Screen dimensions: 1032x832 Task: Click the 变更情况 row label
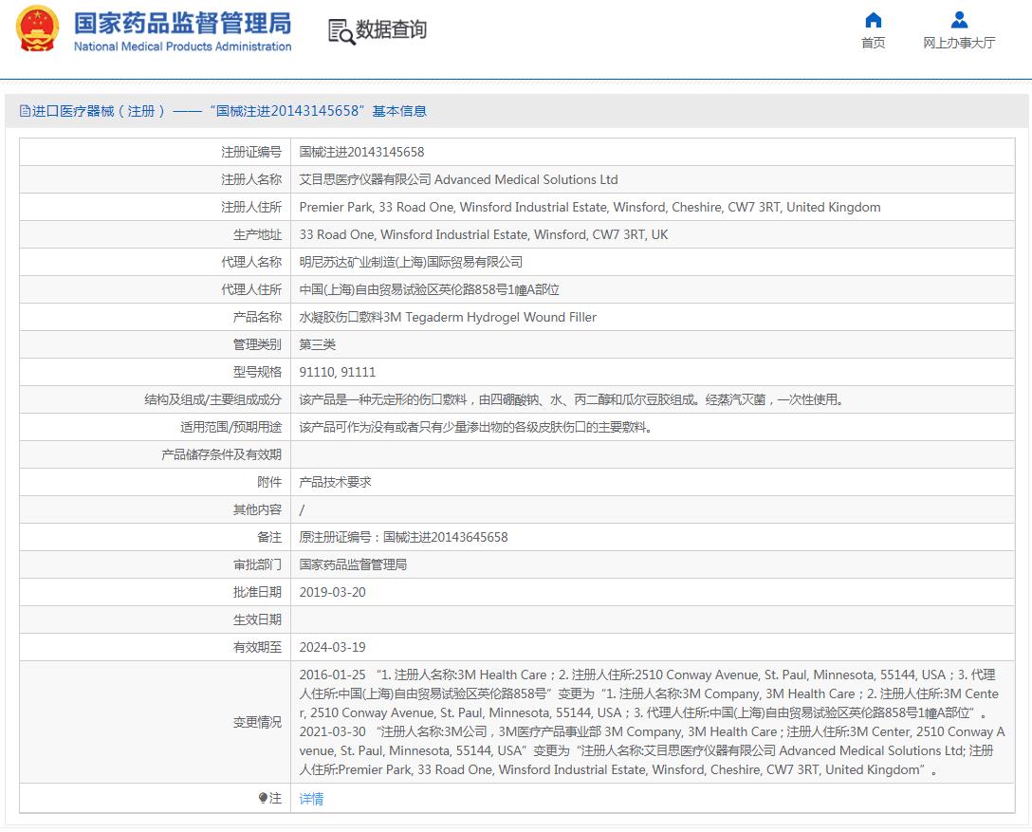pyautogui.click(x=257, y=722)
